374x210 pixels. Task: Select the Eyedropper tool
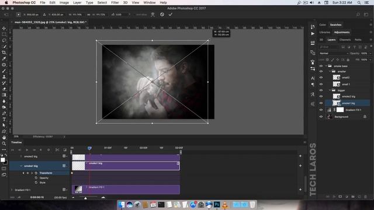click(x=4, y=58)
